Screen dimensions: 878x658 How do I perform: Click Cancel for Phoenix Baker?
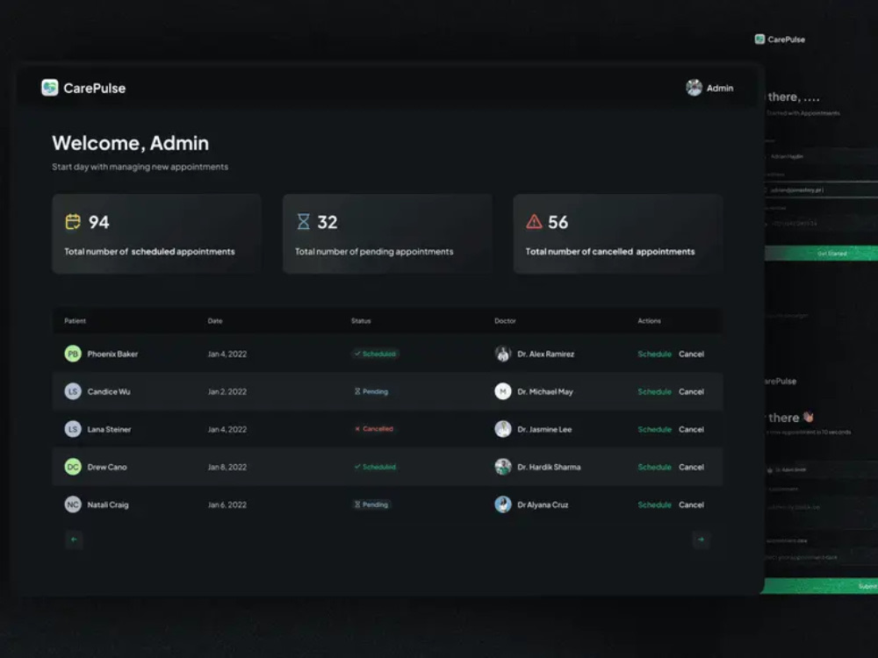click(x=691, y=354)
